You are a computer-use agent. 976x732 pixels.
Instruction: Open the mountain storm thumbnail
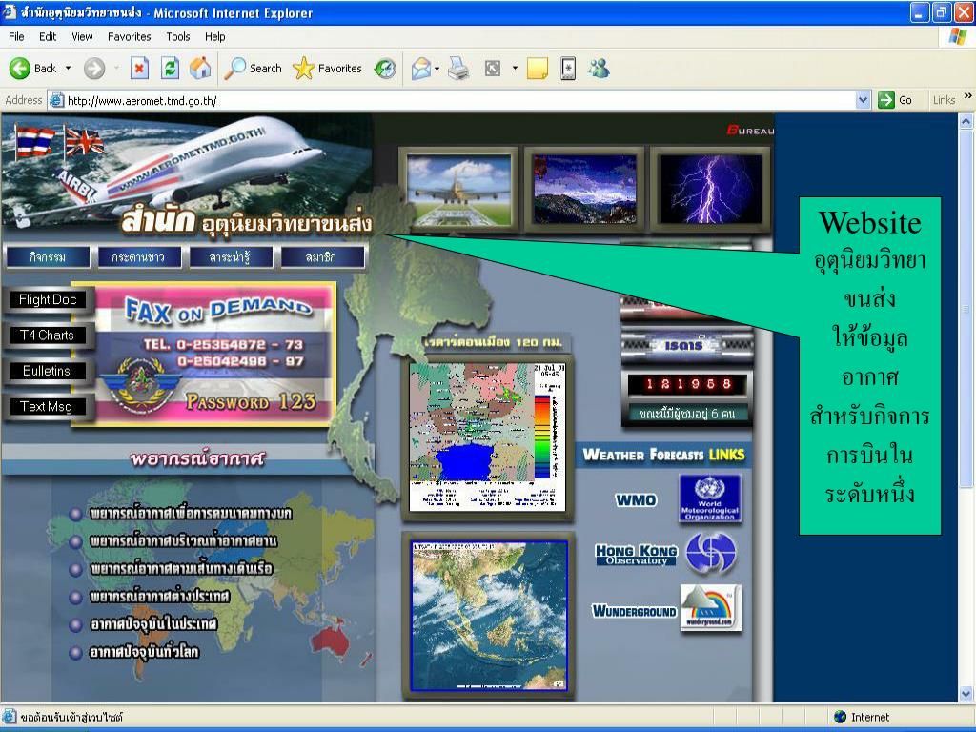point(584,190)
